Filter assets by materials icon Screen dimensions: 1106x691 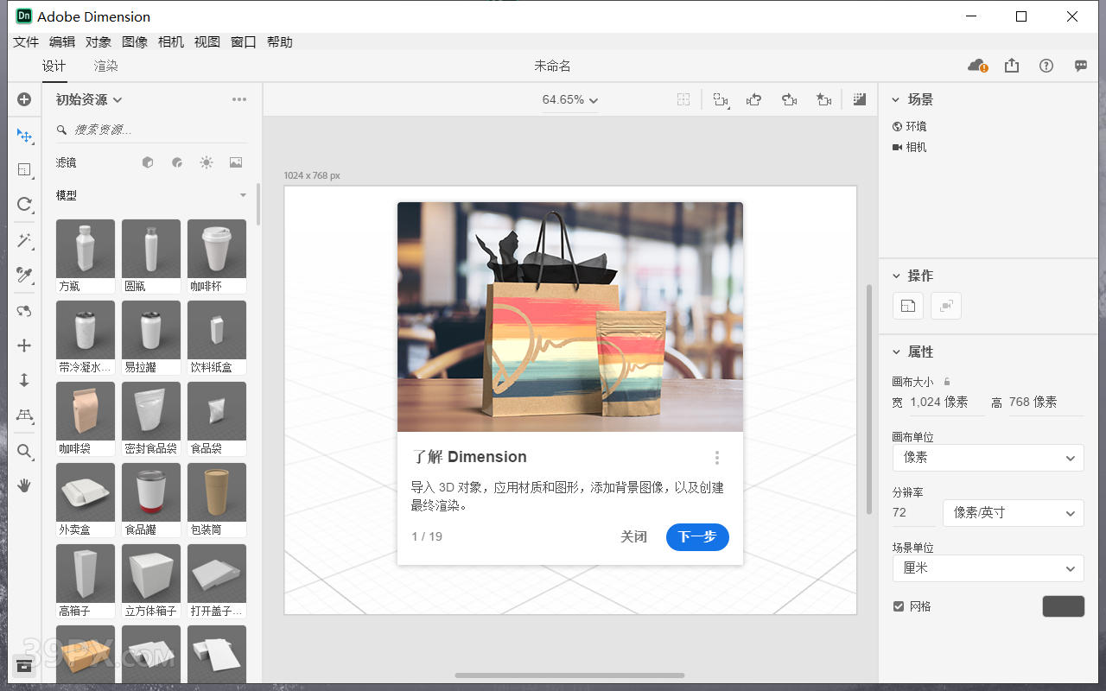[x=177, y=162]
